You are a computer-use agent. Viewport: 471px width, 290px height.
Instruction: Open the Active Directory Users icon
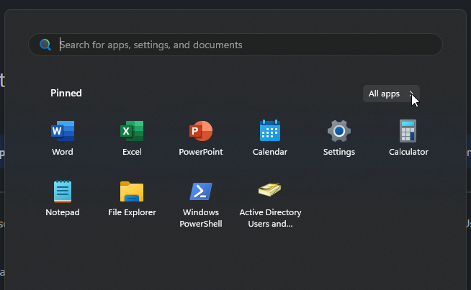pos(270,191)
